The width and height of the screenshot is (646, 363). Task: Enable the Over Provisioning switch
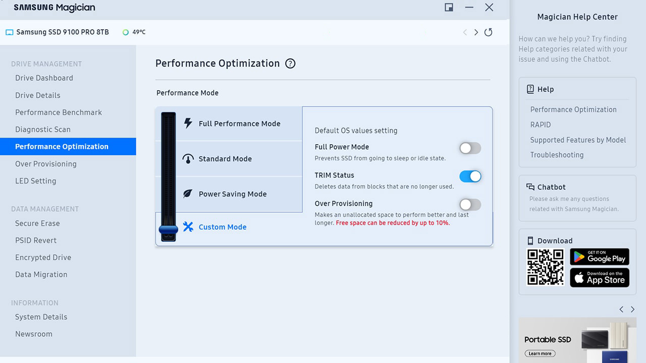tap(470, 205)
